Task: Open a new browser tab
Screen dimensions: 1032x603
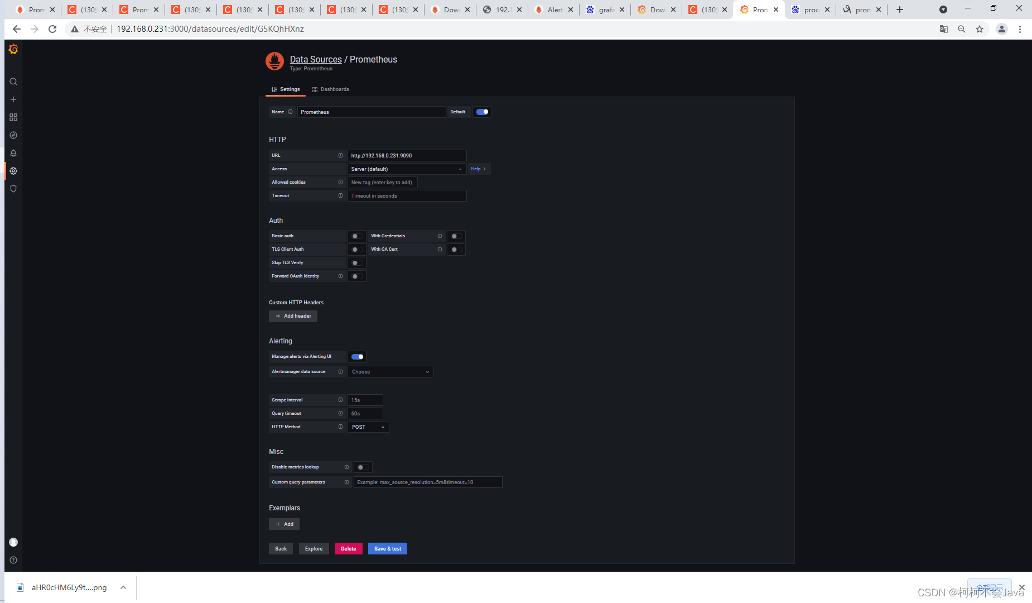Action: coord(900,9)
